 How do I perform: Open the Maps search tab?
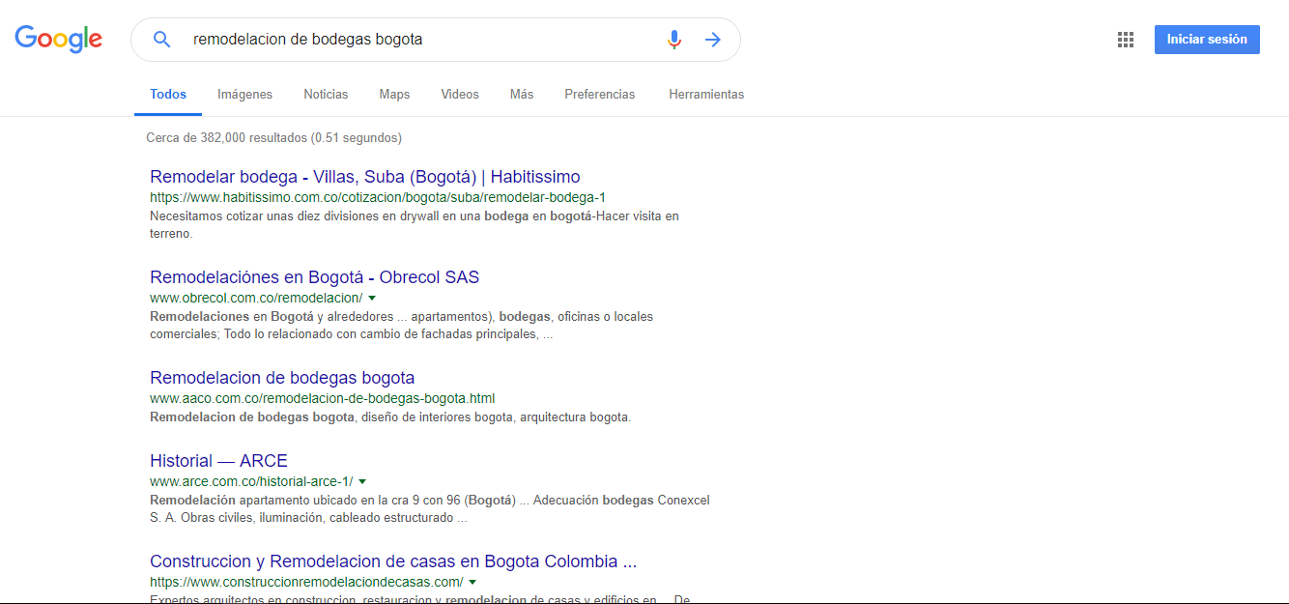(394, 95)
